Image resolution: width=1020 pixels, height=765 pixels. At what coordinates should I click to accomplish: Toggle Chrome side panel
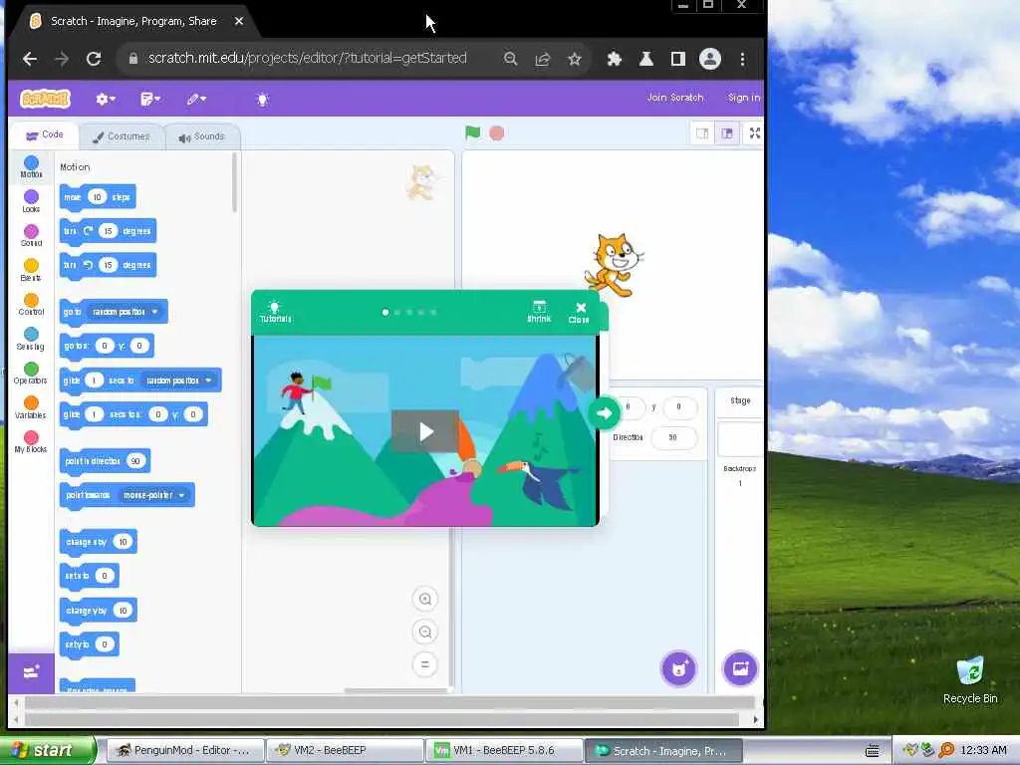pos(677,59)
